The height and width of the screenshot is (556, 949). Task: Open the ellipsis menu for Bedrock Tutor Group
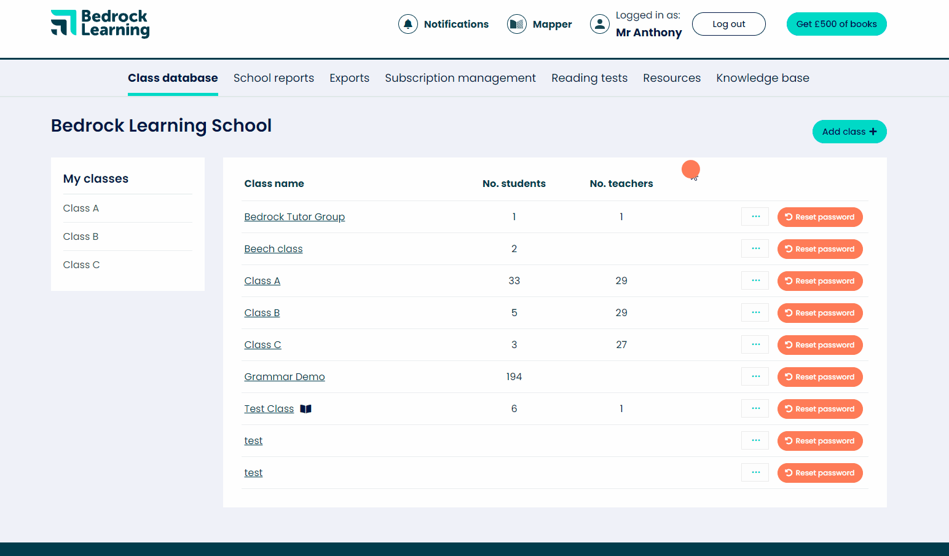tap(755, 216)
